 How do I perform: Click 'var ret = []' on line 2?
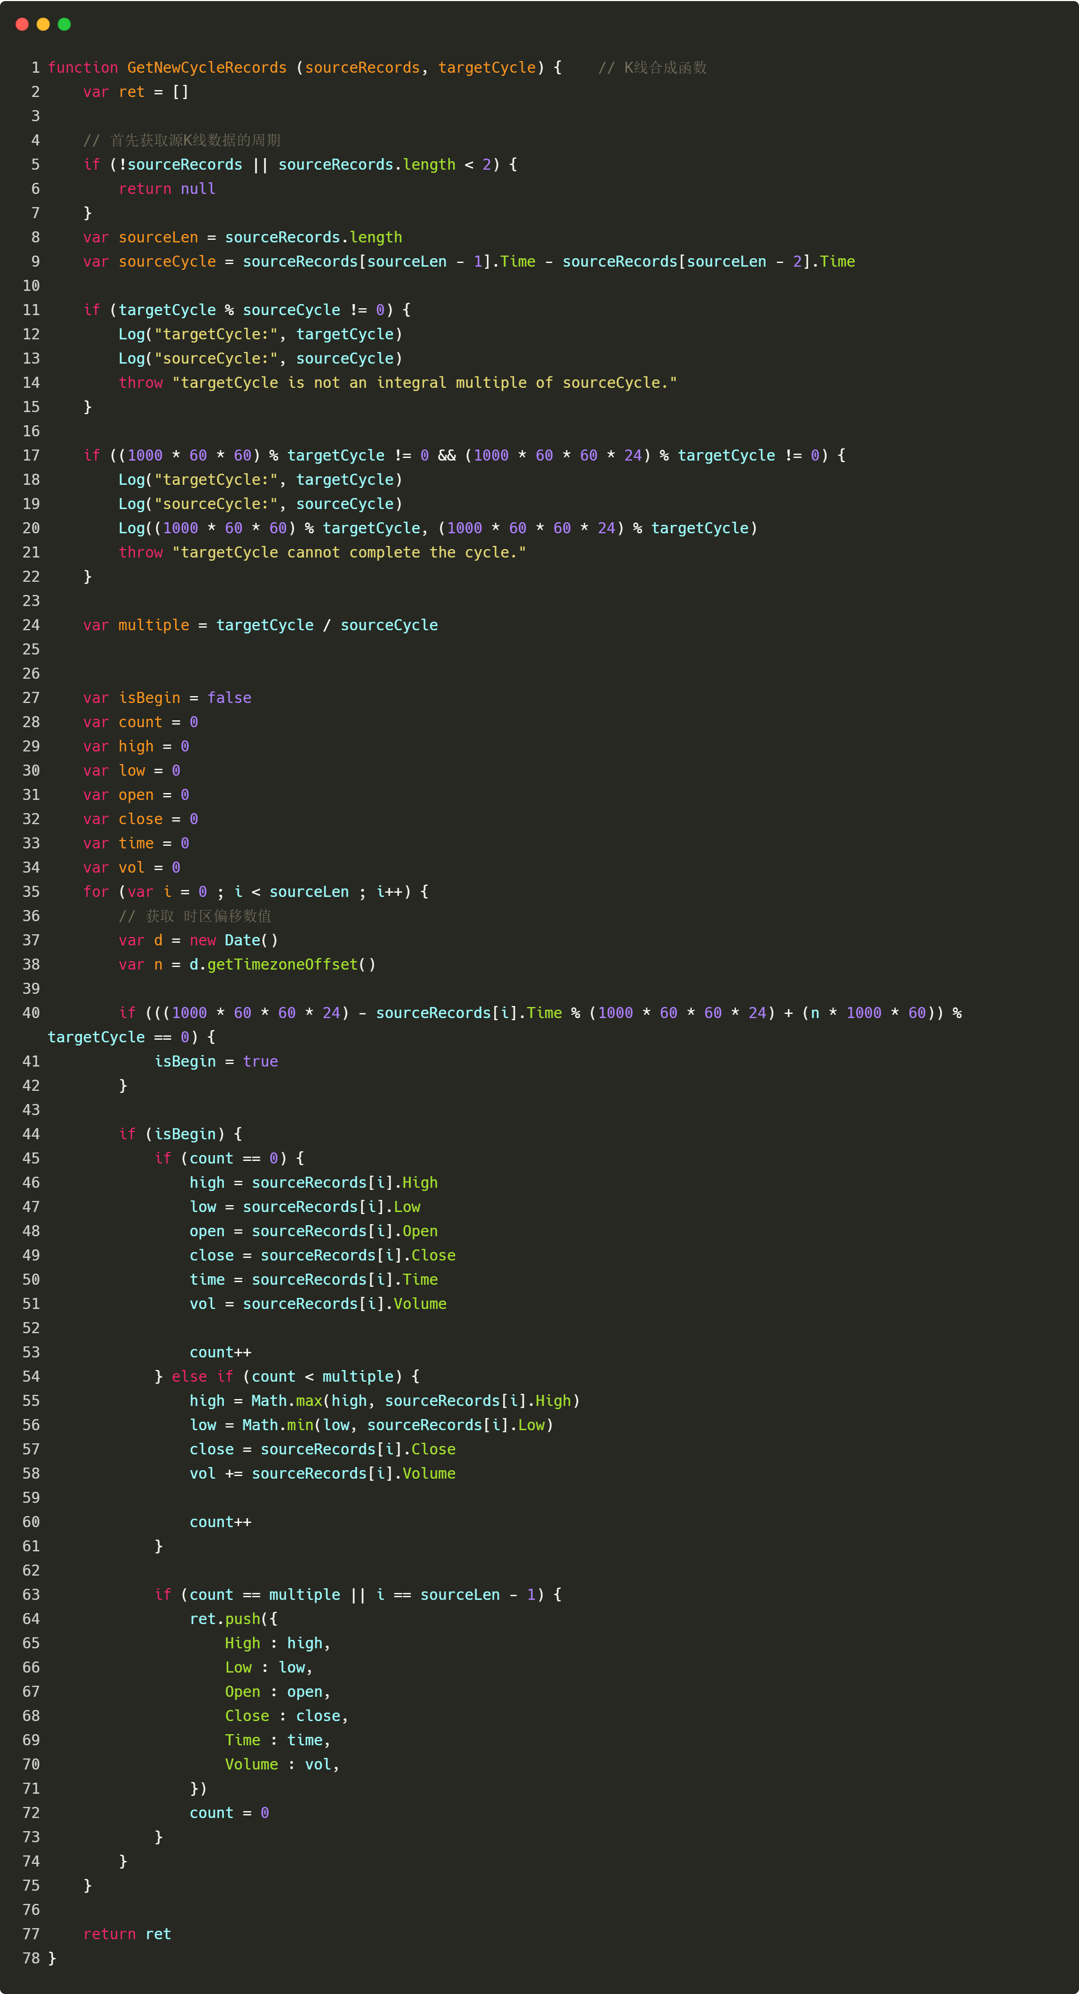pyautogui.click(x=136, y=92)
